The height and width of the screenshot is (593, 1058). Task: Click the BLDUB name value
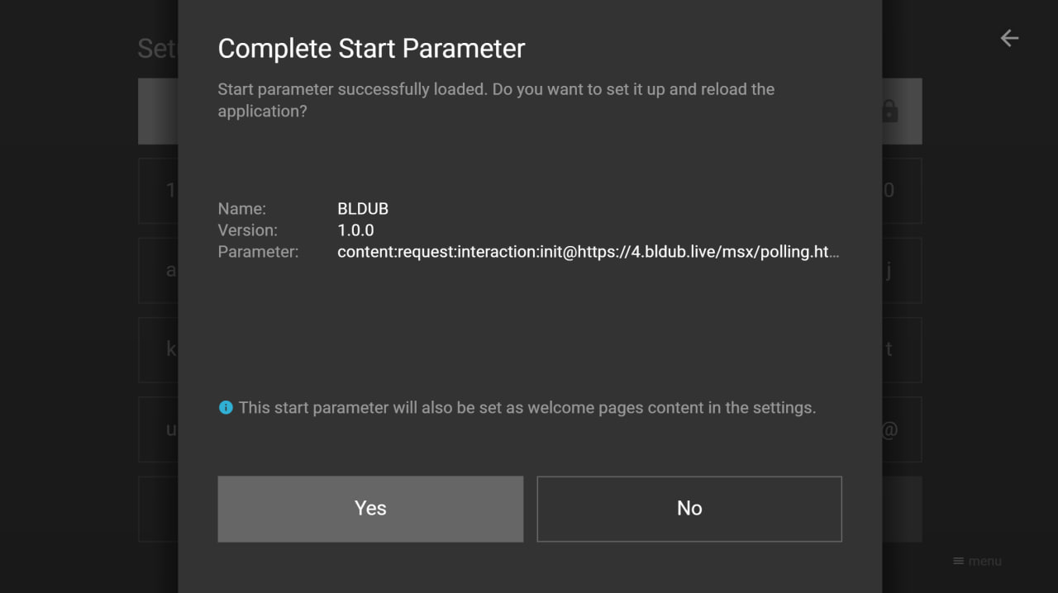point(363,209)
